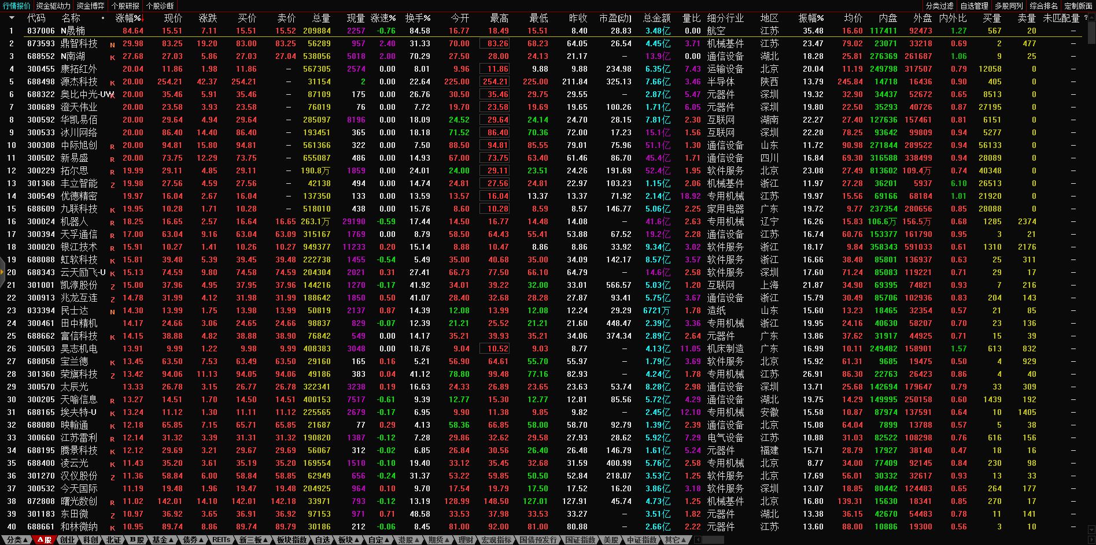
Task: Click the R marker beside 中际旭创
Action: click(112, 146)
